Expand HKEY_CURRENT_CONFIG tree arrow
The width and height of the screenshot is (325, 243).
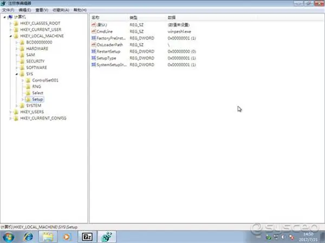(x=11, y=119)
